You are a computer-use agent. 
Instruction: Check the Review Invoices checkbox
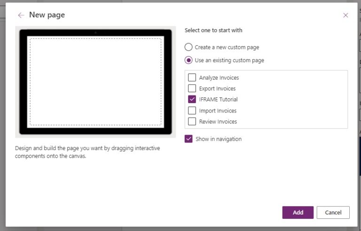click(x=192, y=121)
